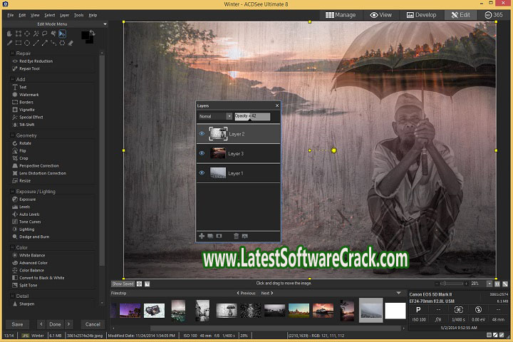Hide Layer 2 visibility eye
513x342 pixels.
202,134
